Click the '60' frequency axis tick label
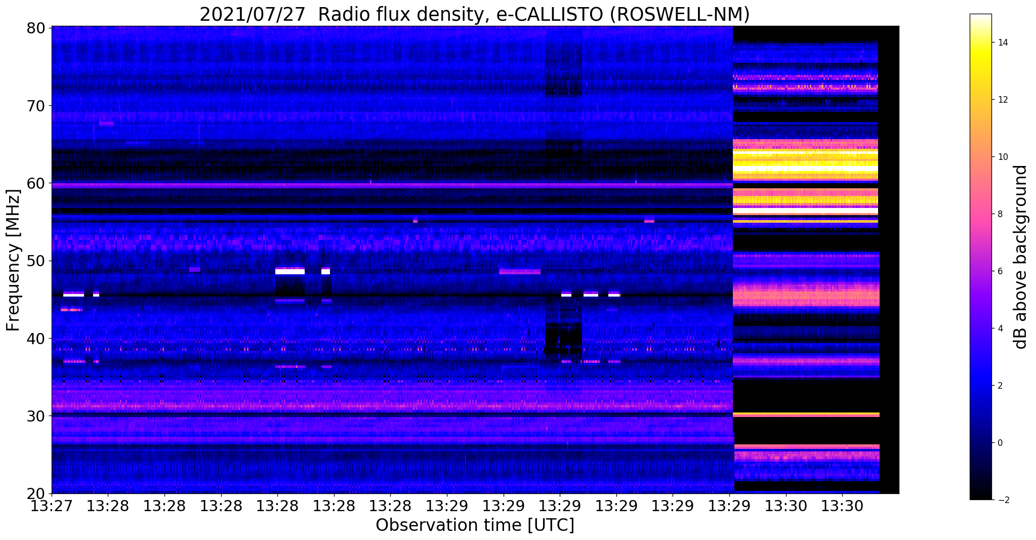 click(x=37, y=183)
